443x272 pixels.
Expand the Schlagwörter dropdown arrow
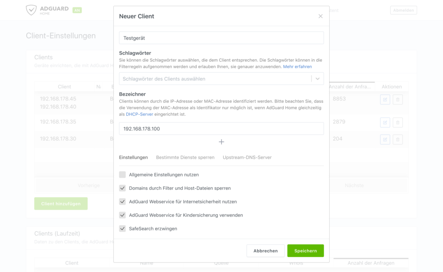point(318,79)
